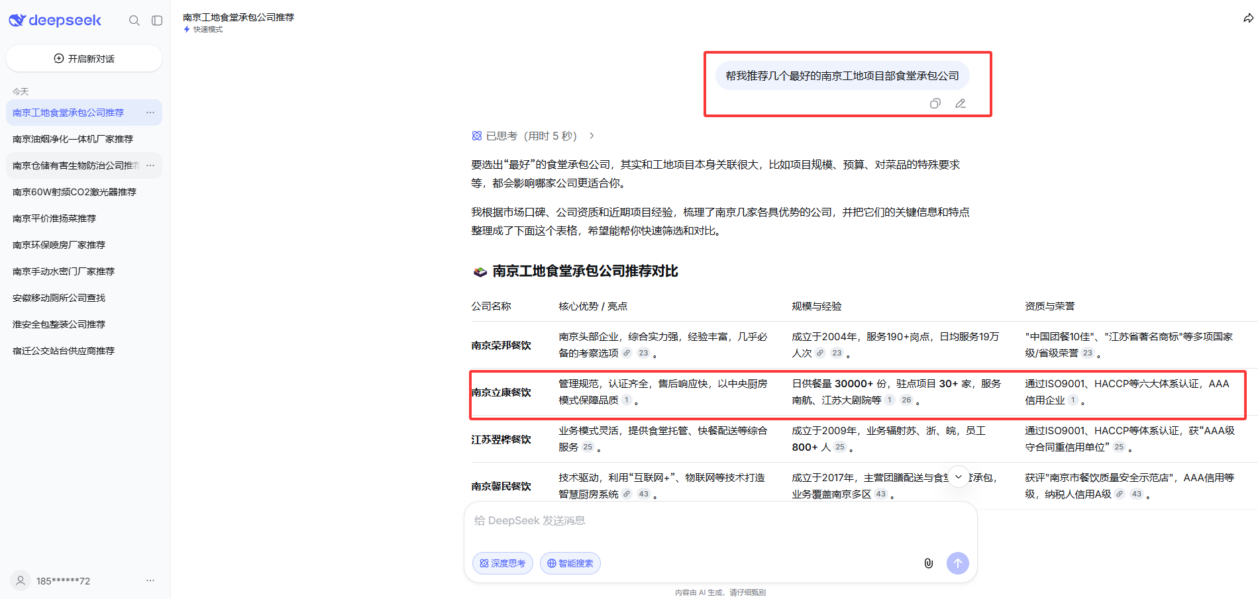Screen dimensions: 1258x599
Task: Click the 内容由 AI 生成 disclaimer text
Action: pyautogui.click(x=721, y=592)
